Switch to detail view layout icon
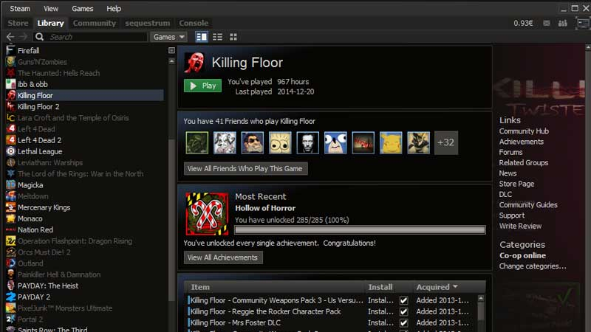The width and height of the screenshot is (591, 332). tap(201, 37)
